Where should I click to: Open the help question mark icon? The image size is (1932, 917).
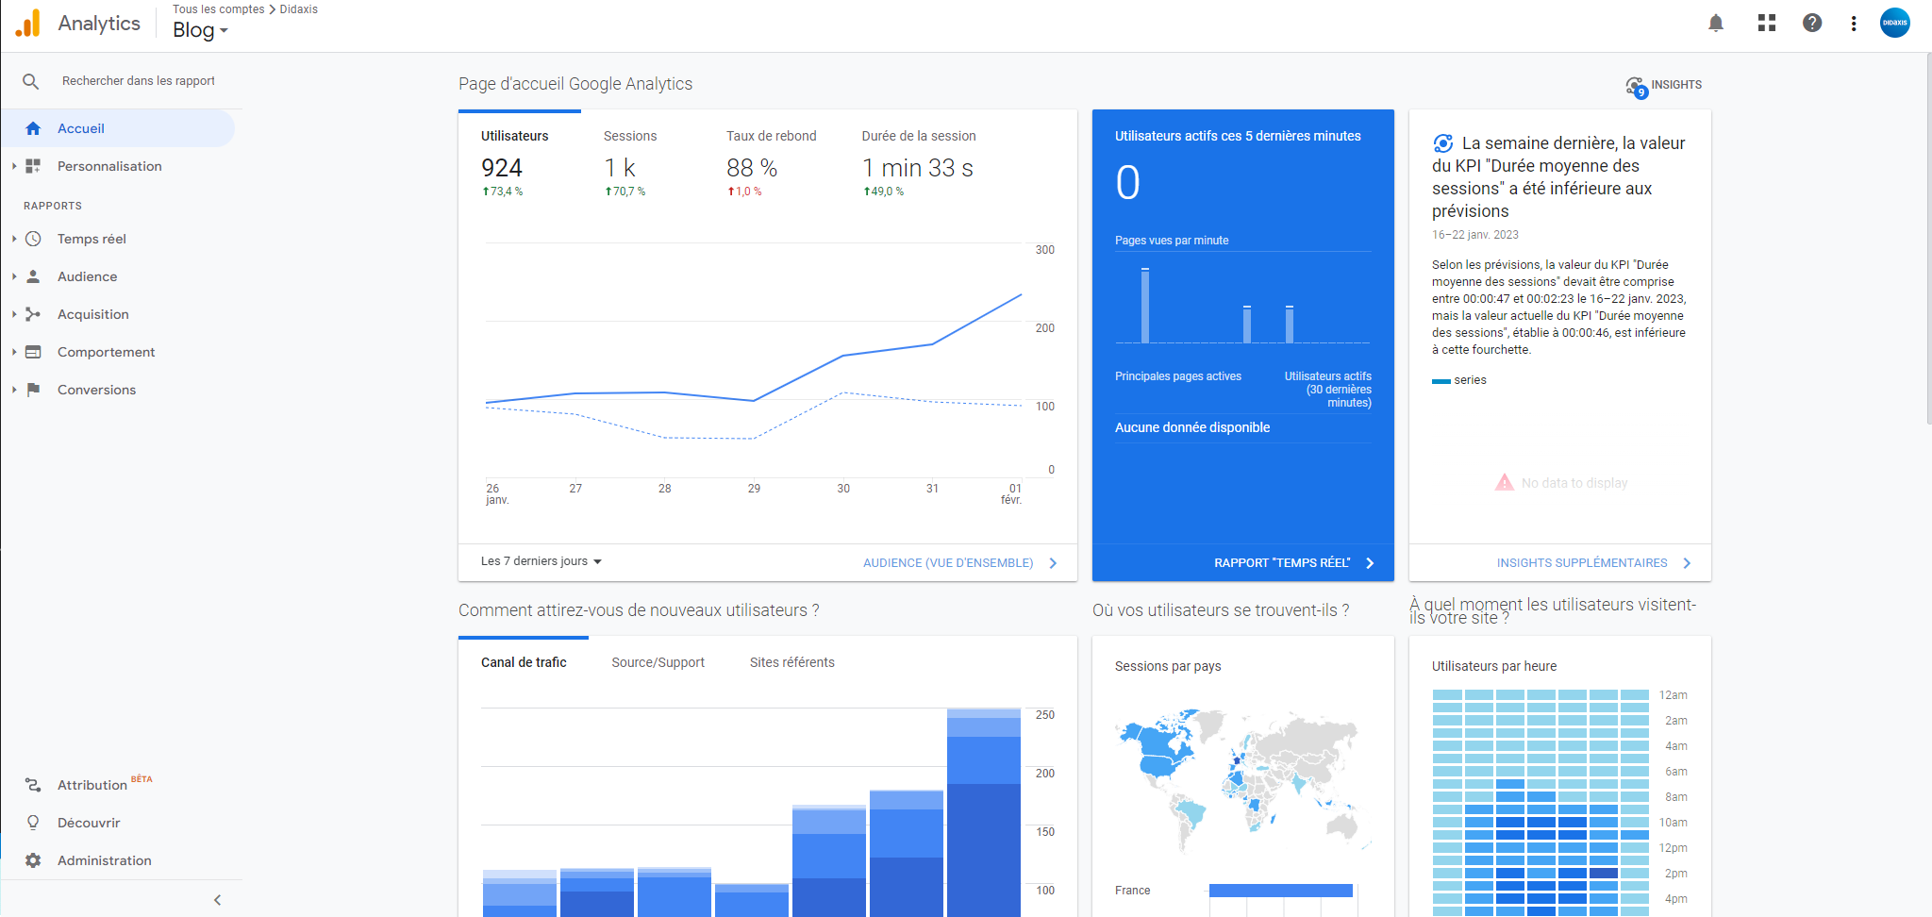click(1812, 23)
